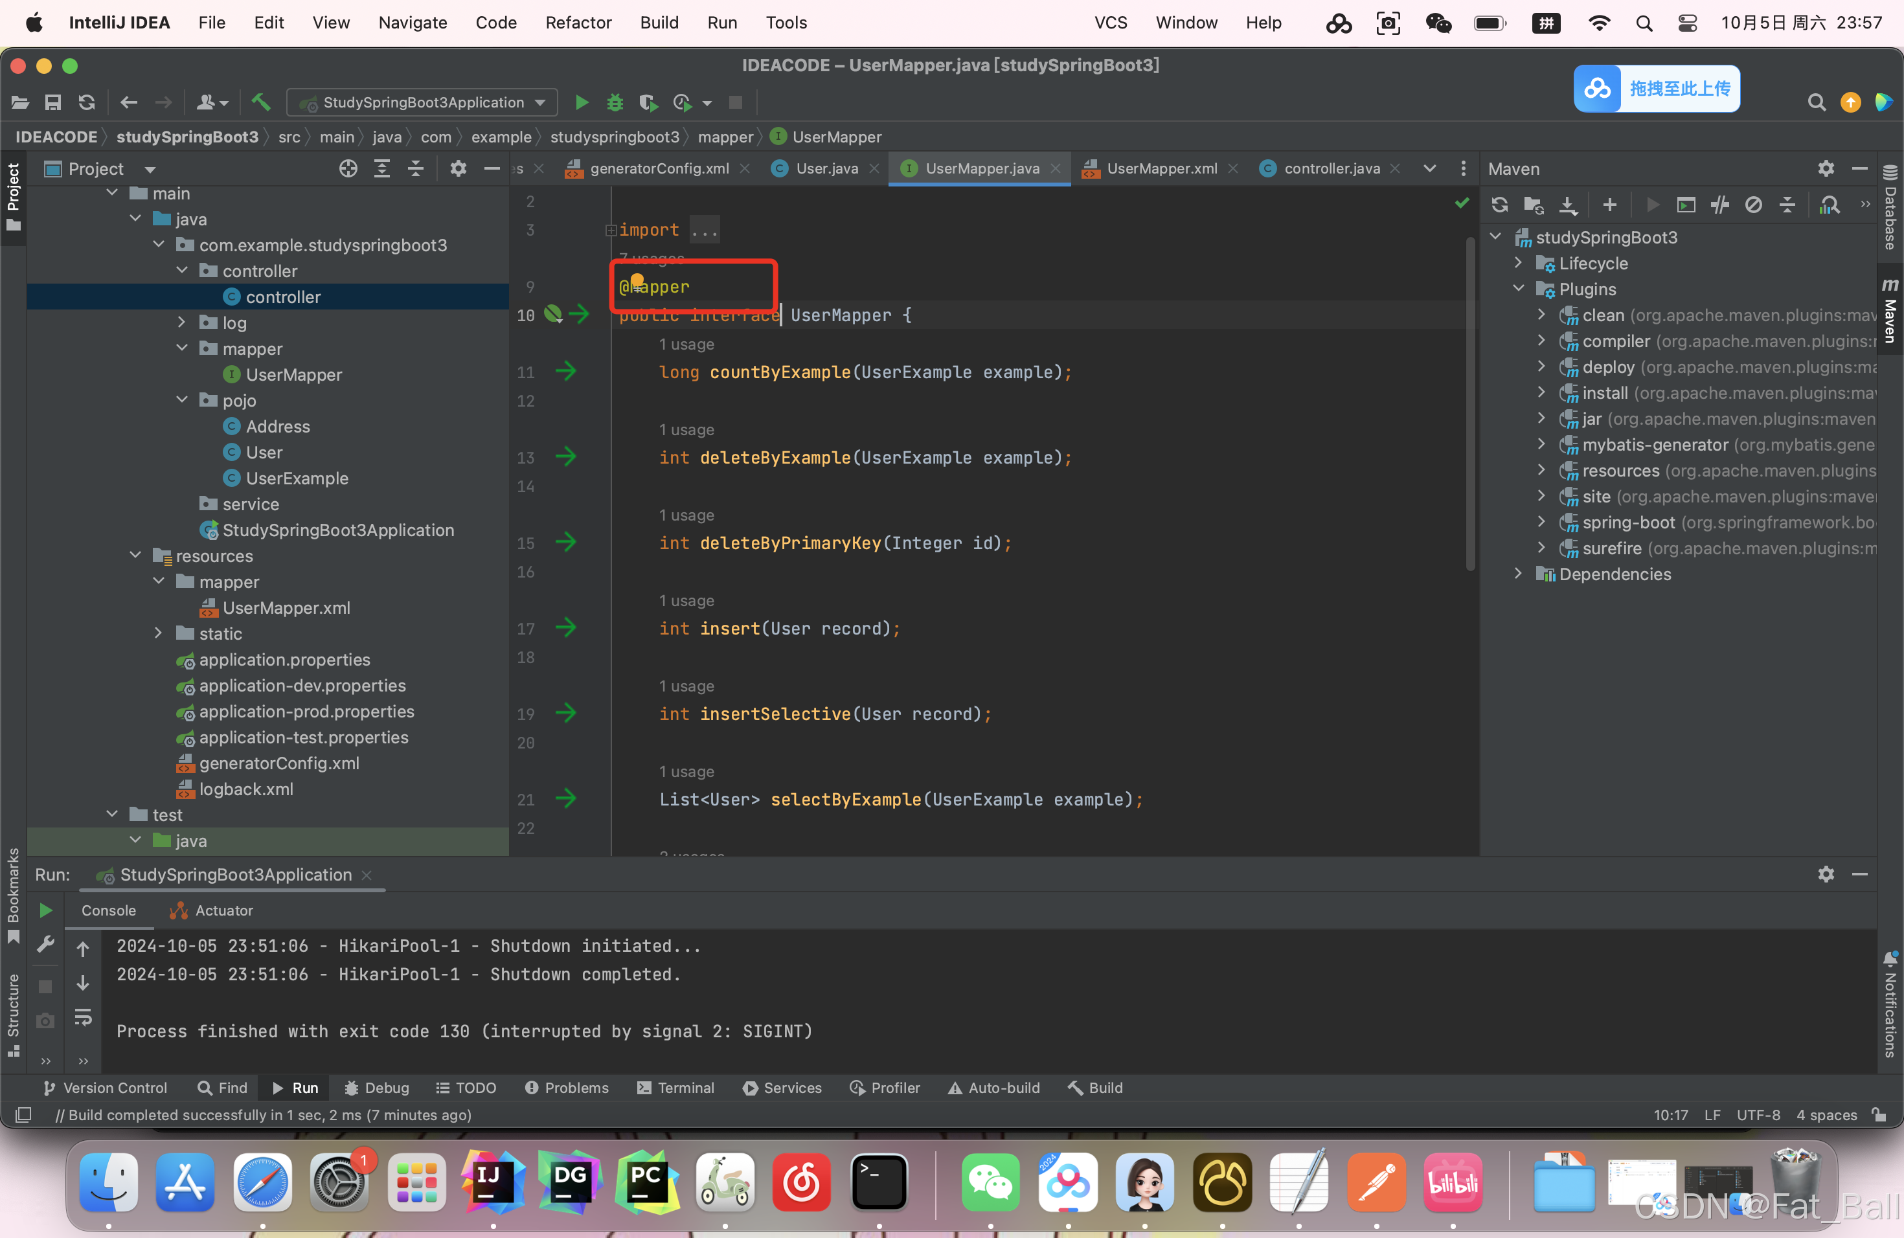The image size is (1904, 1238).
Task: Open the Refactor menu
Action: tap(578, 23)
